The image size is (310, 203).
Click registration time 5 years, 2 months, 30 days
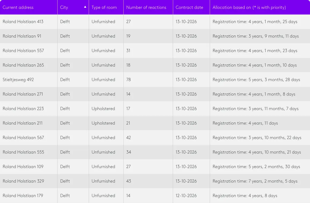[256, 167]
